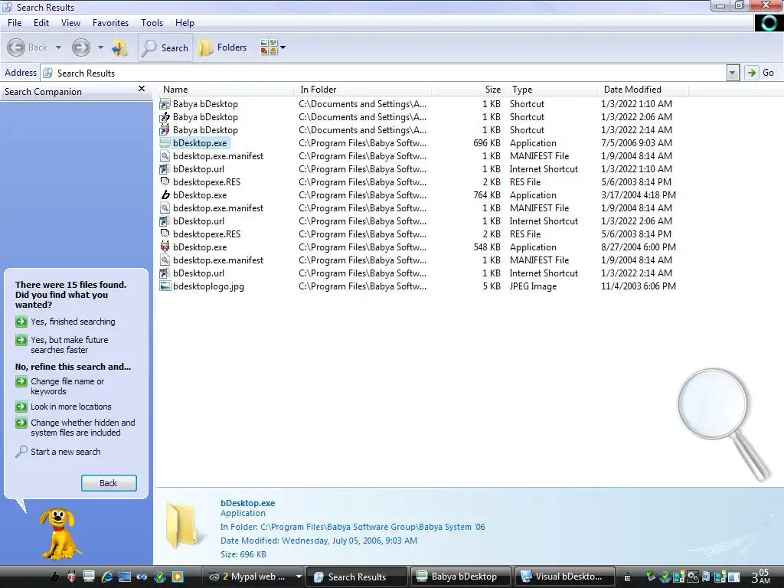Image resolution: width=784 pixels, height=588 pixels.
Task: Expand the Mypal web taskbar group arrow
Action: [299, 577]
